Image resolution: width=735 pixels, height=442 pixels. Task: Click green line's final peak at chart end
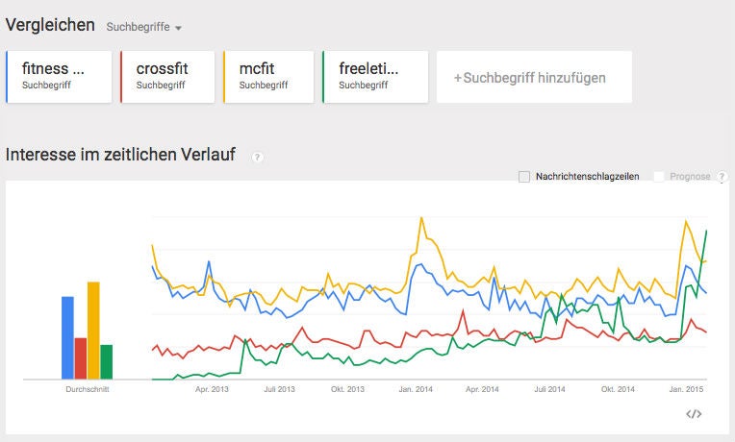(x=707, y=231)
